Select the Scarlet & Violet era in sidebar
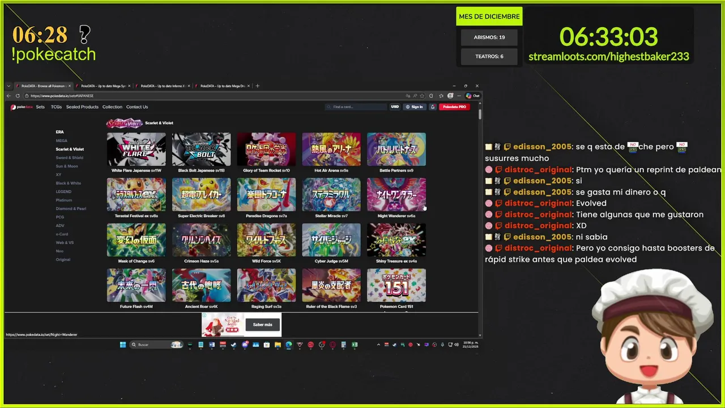725x408 pixels. (x=70, y=149)
